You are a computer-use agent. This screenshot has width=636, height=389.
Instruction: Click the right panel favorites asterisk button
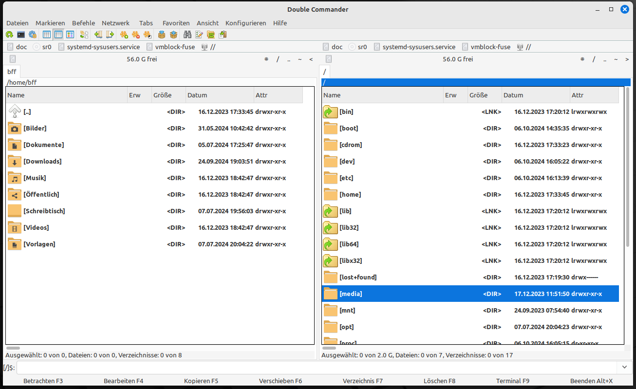[582, 59]
